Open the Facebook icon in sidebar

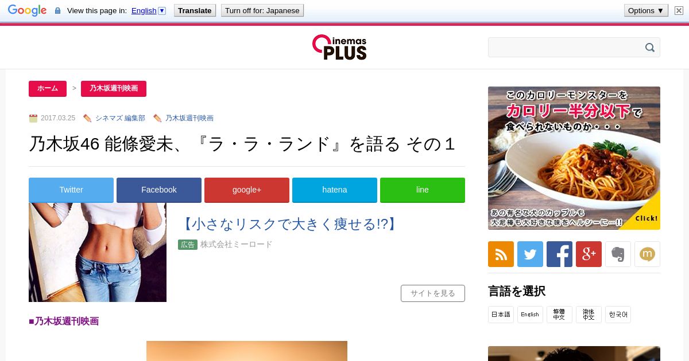pos(559,254)
